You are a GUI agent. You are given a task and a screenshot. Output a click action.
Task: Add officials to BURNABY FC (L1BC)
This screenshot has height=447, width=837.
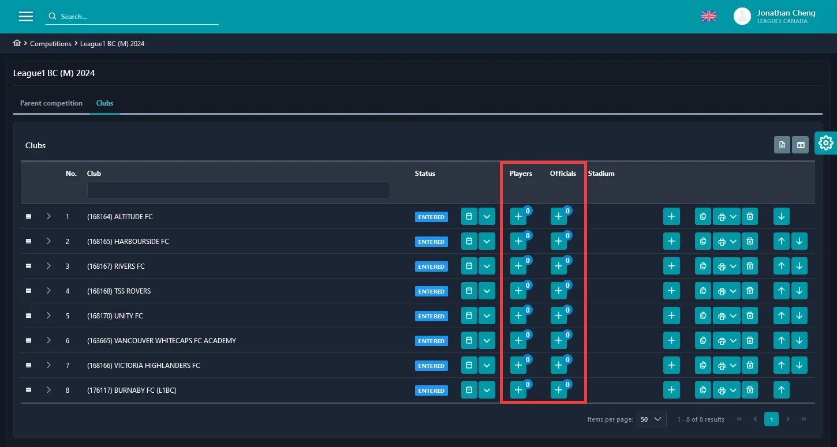[x=559, y=390]
